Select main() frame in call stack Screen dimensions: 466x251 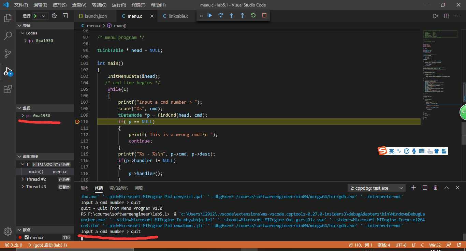45,172
